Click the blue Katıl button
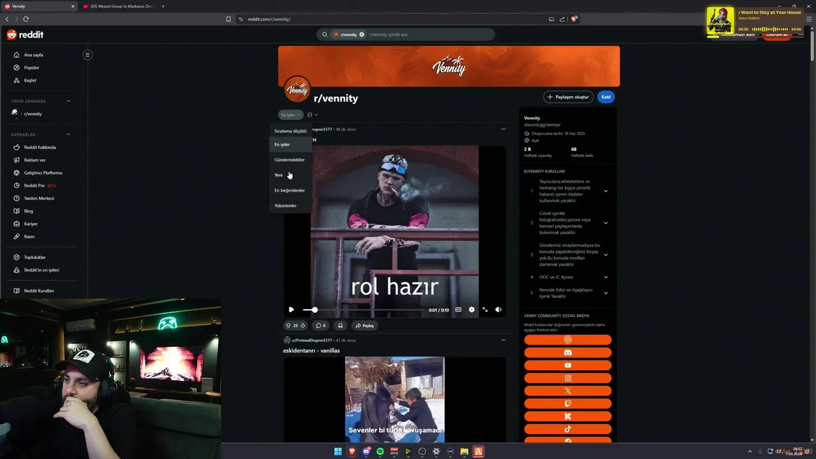Screen dimensions: 816x459 coord(606,97)
